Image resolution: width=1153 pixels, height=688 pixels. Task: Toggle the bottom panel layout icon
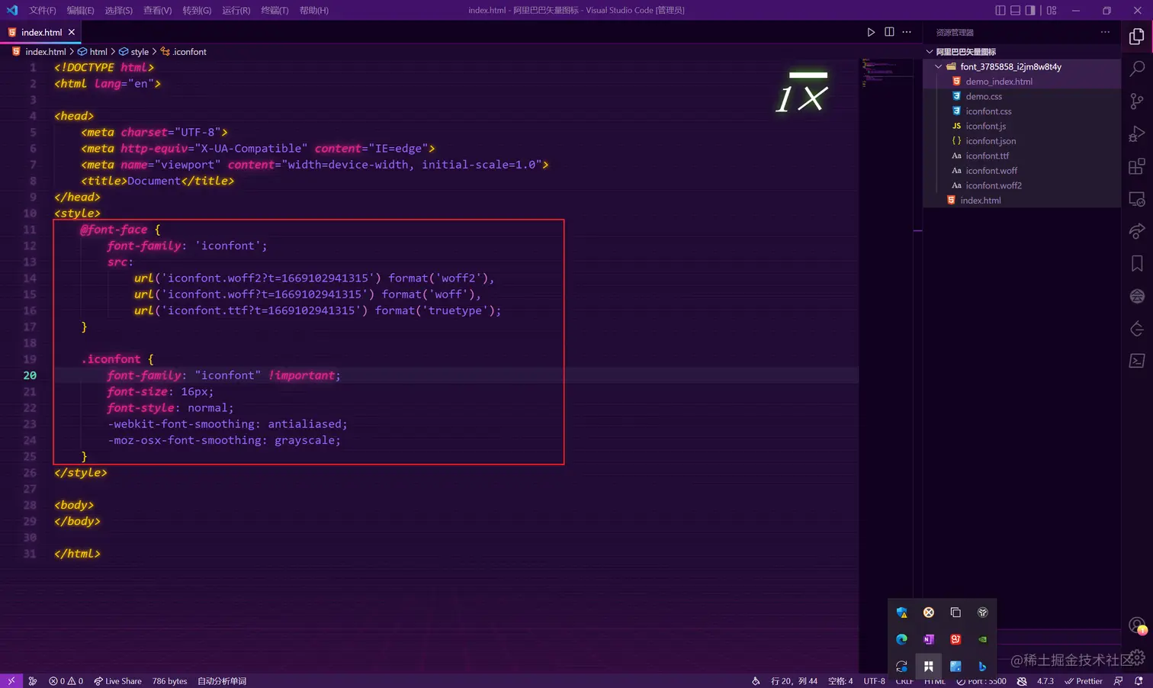(1015, 10)
